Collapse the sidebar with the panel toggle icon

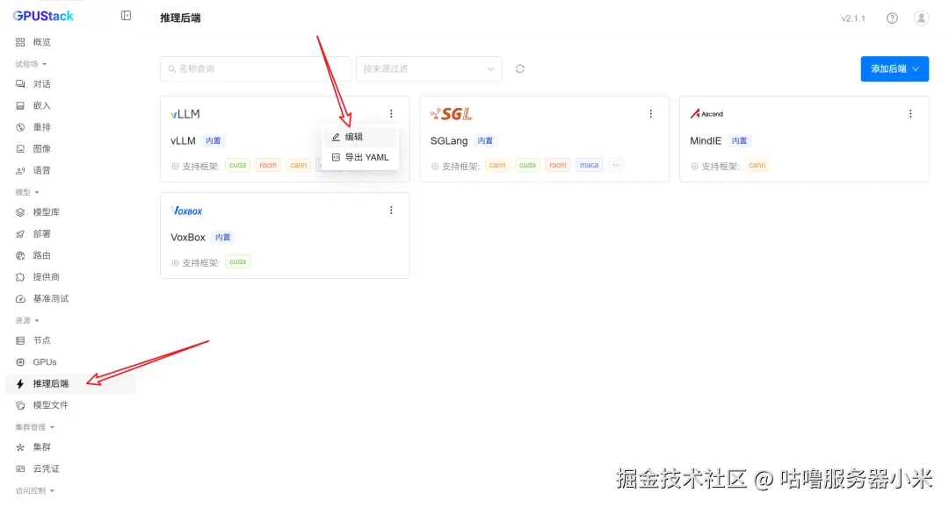click(126, 16)
